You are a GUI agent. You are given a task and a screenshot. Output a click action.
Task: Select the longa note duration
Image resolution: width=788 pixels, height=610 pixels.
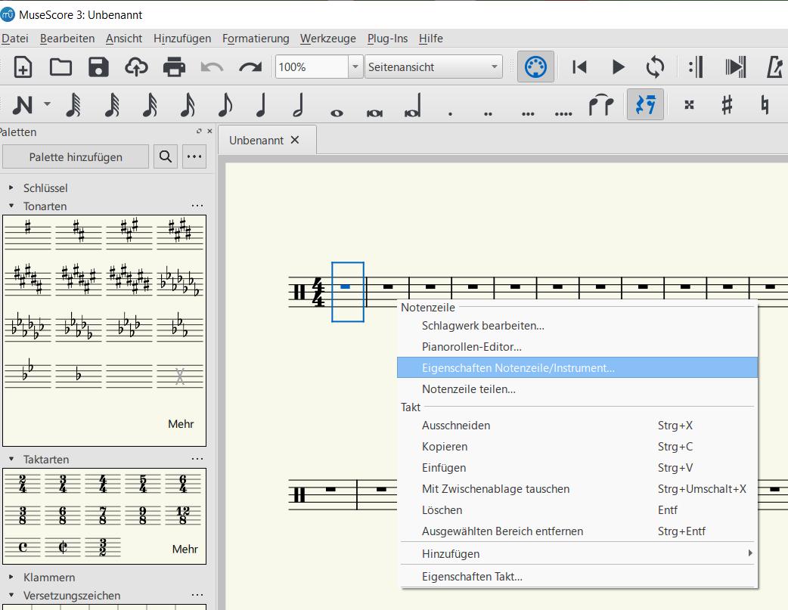pyautogui.click(x=413, y=105)
